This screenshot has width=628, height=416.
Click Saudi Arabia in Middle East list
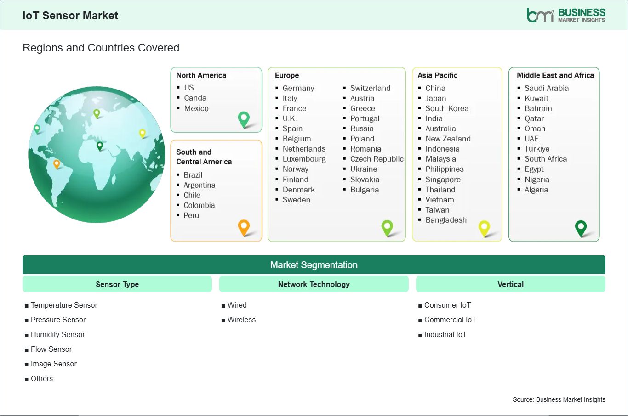point(547,88)
